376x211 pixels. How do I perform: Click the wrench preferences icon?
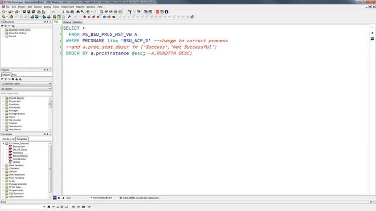(69, 17)
